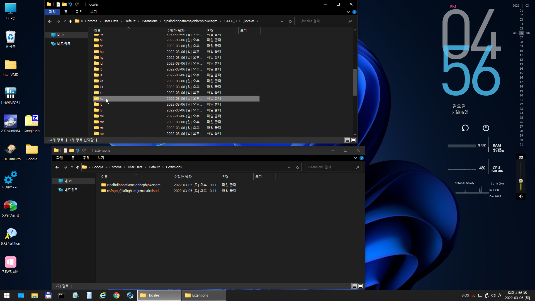Open the calculator taskbar icon
The width and height of the screenshot is (535, 301).
coord(89,295)
